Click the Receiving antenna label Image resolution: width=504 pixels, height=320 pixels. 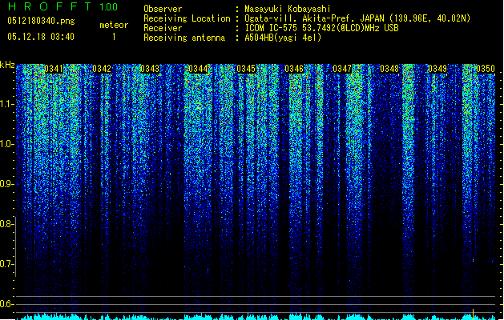point(184,38)
